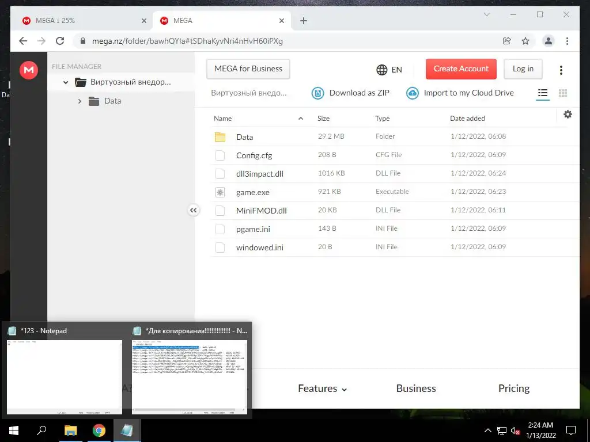
Task: Click the dll3impact.dll file icon
Action: pyautogui.click(x=220, y=174)
